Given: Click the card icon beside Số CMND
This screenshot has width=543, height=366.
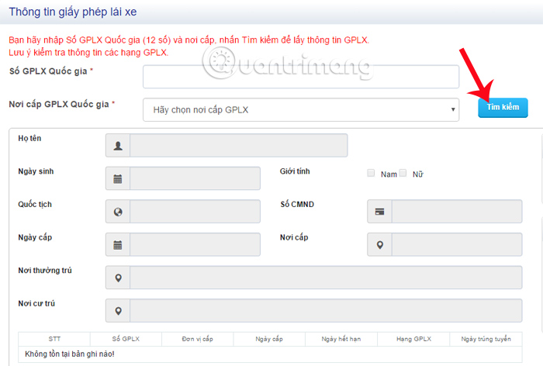Looking at the screenshot, I should tap(379, 212).
